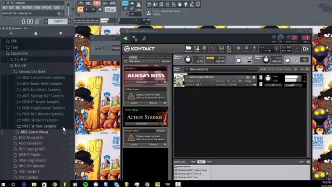Switch to Kontakt Database tab
Image resolution: width=332 pixels, height=187 pixels.
[x=143, y=57]
